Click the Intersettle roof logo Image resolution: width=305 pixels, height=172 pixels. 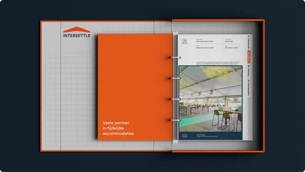[x=77, y=30]
